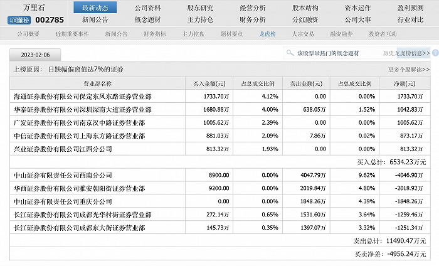Select 海通证券 保定东风东路 row name
The height and width of the screenshot is (266, 439).
tap(83, 97)
